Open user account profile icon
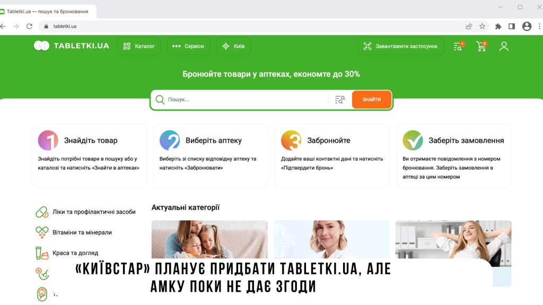The height and width of the screenshot is (305, 543). [504, 46]
